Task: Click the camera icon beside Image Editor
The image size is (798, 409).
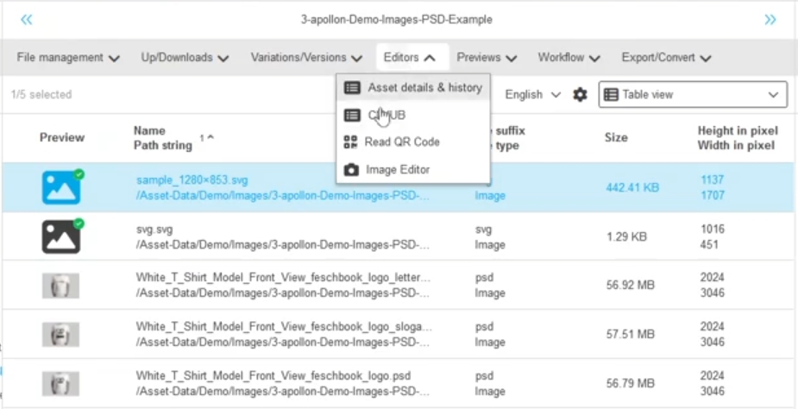Action: 351,170
